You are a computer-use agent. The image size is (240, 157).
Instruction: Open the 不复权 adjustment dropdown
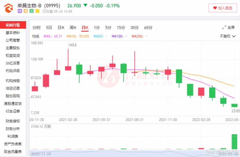coord(228,36)
